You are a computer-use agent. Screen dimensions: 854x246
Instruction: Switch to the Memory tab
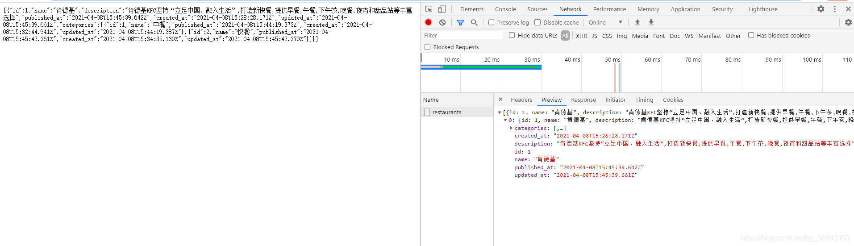648,9
